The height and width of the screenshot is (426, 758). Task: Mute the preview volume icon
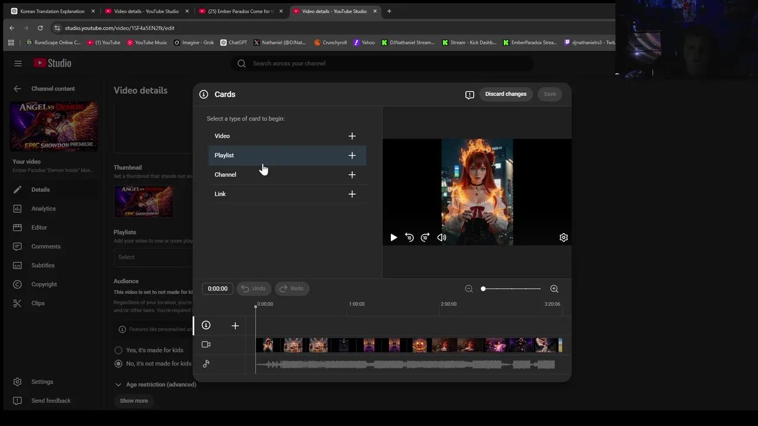442,237
